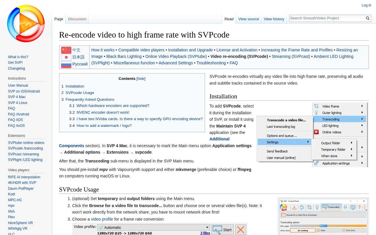Open the 中文 language link
The height and width of the screenshot is (235, 376).
click(x=76, y=50)
